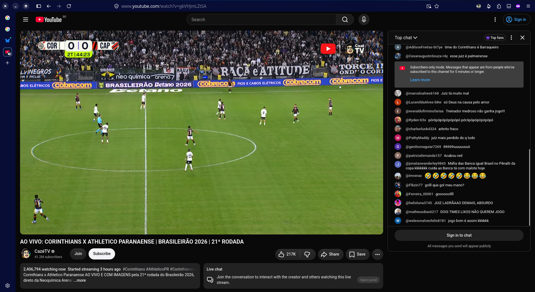The image size is (535, 292).
Task: Click the search magnifier button
Action: tap(345, 19)
